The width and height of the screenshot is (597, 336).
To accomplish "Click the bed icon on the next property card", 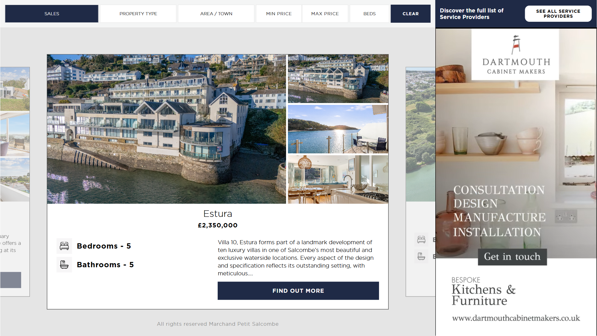I will tap(421, 240).
